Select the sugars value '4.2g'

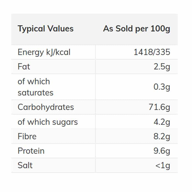pos(162,122)
